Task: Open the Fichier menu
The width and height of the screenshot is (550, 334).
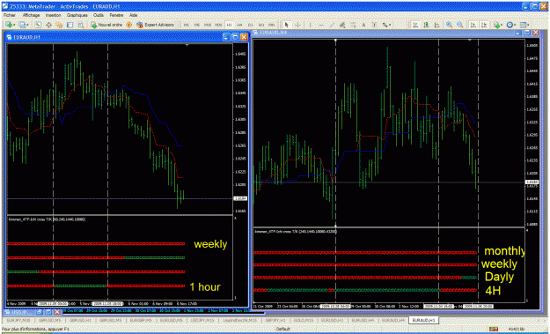Action: click(9, 15)
